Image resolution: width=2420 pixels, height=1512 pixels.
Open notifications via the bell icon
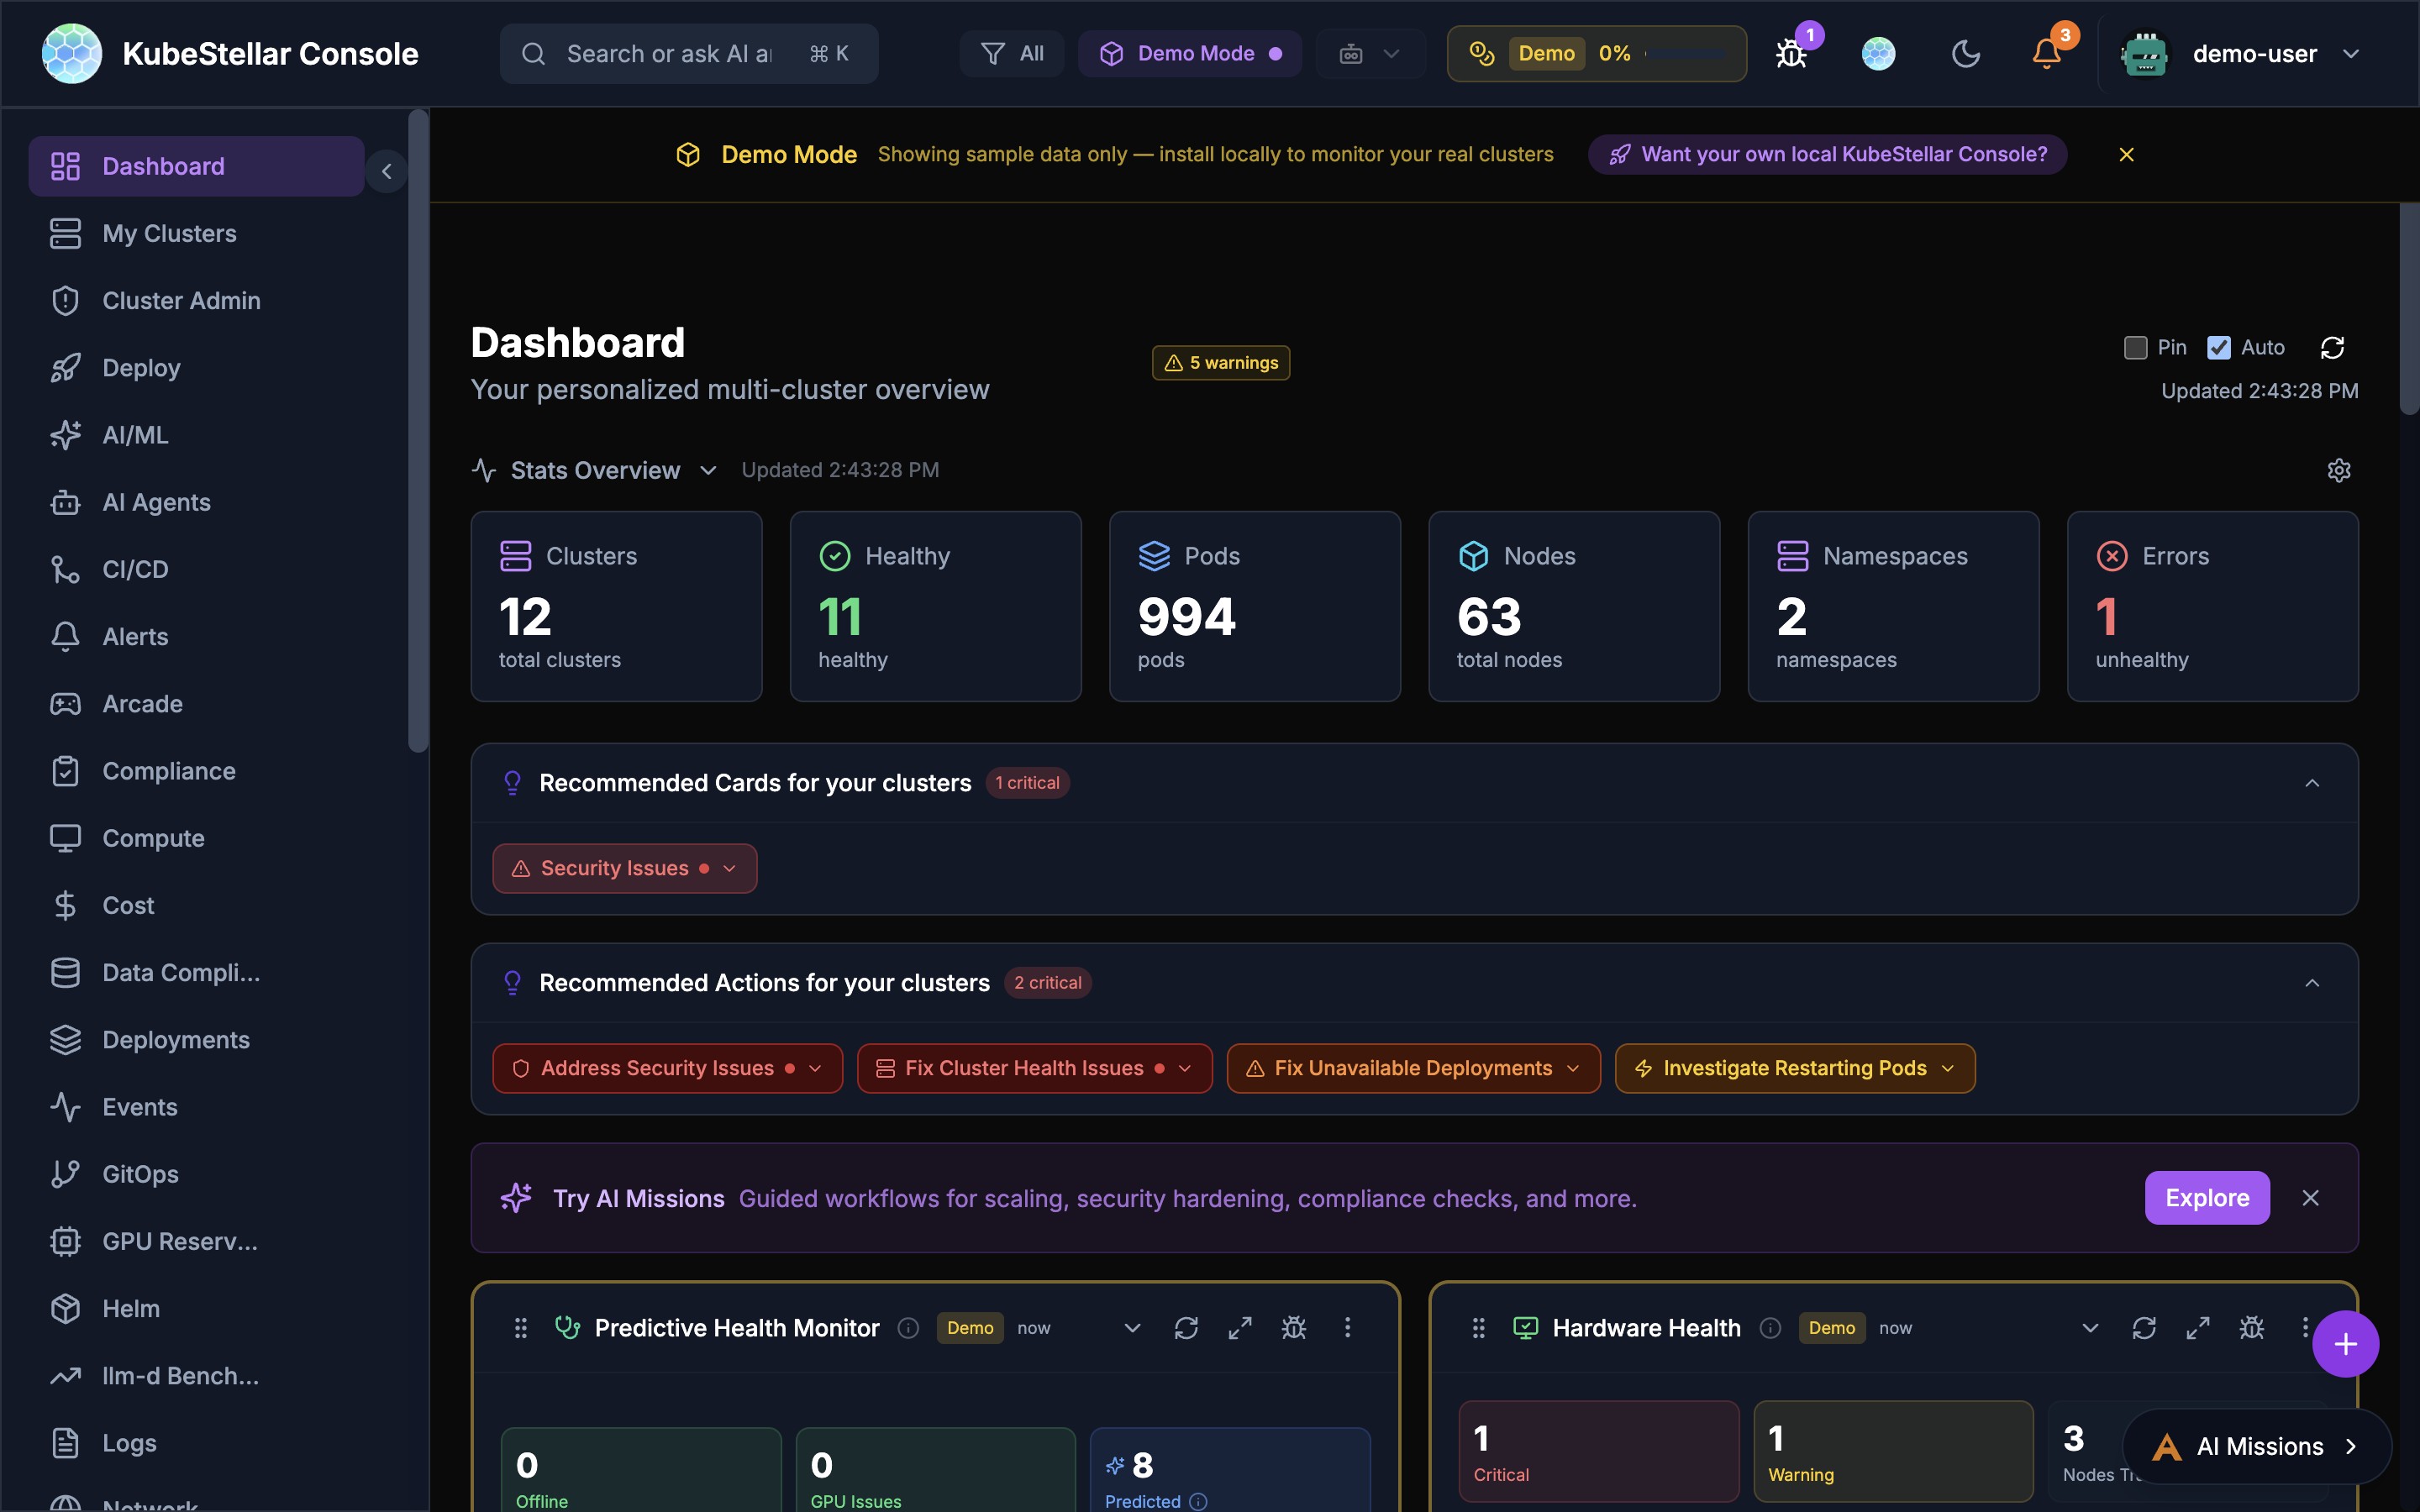click(x=2044, y=53)
